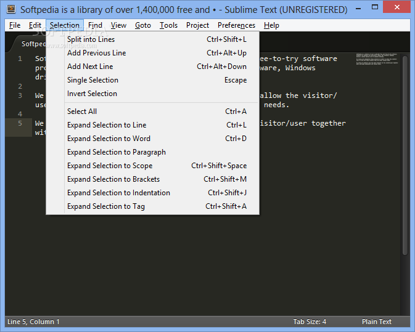This screenshot has height=332, width=415.
Task: Open the Tab Size: 4 setting
Action: [310, 322]
